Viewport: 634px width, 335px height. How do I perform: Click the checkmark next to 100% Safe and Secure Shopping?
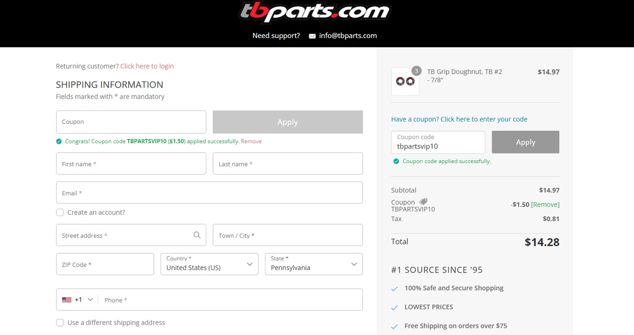point(394,289)
